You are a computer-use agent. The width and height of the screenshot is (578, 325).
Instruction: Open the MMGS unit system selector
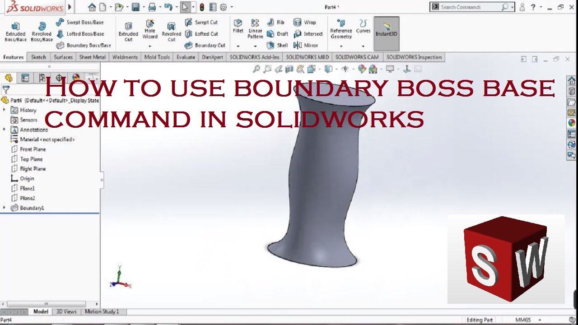528,320
